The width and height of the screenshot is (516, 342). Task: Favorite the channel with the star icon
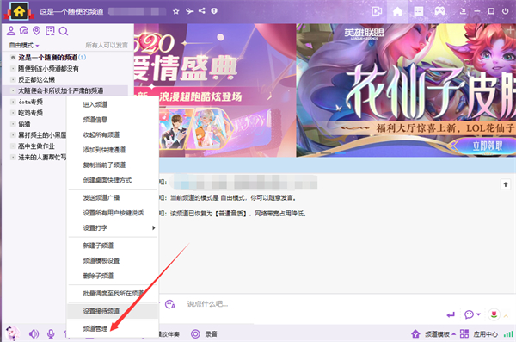tap(176, 11)
